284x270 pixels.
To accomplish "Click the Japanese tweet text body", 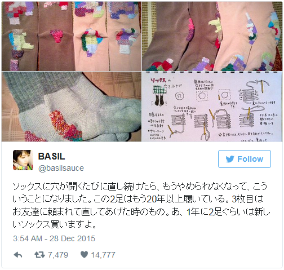I will pos(141,205).
